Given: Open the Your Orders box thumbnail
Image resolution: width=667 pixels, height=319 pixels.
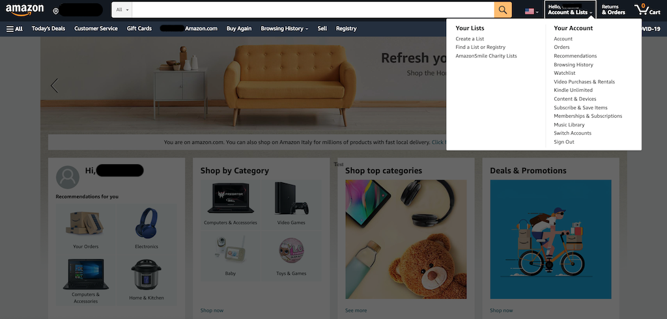Looking at the screenshot, I should pos(85,228).
